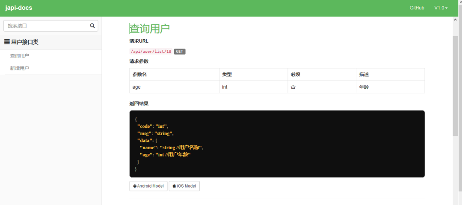
Task: Open the V1.0 version dropdown
Action: (441, 8)
